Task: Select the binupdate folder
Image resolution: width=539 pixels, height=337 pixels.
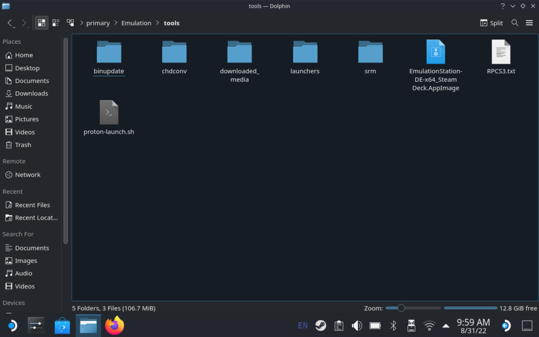Action: [109, 58]
